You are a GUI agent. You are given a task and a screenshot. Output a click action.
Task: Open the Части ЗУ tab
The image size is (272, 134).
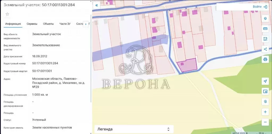(x=65, y=24)
